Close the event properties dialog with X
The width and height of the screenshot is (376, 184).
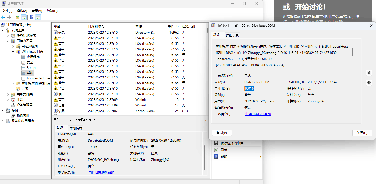click(371, 25)
